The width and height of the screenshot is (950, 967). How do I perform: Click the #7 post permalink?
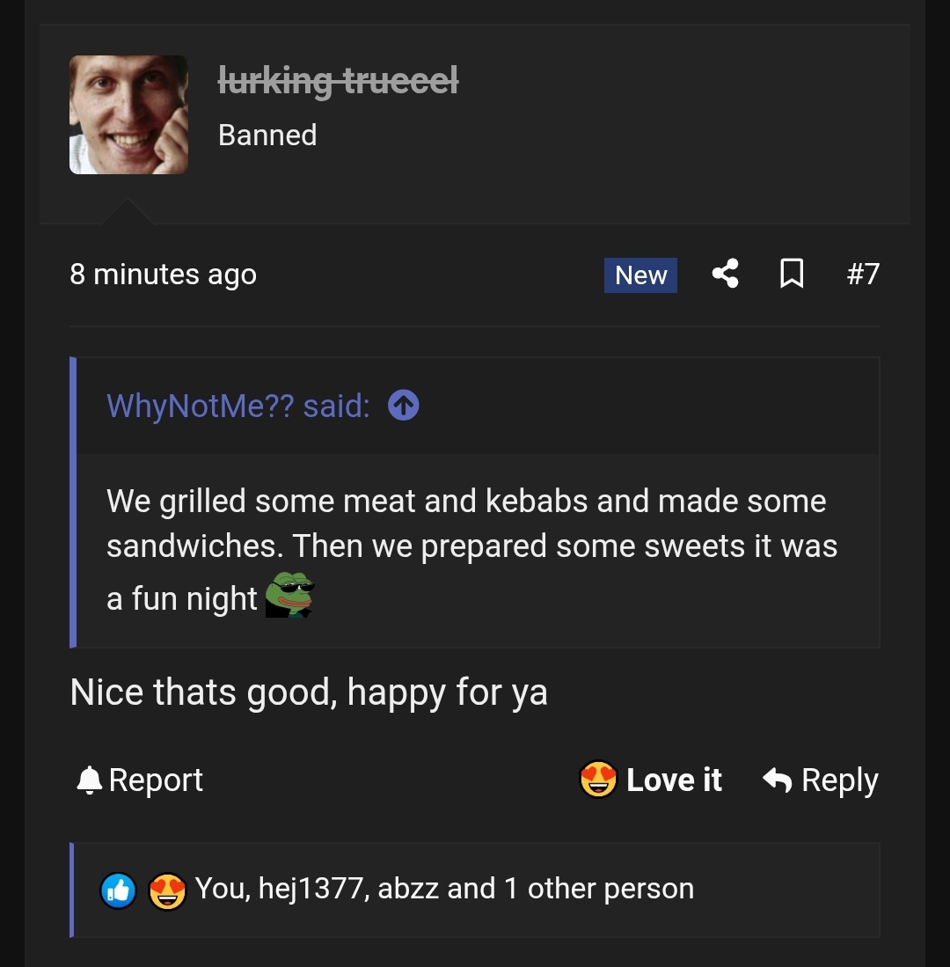click(864, 274)
